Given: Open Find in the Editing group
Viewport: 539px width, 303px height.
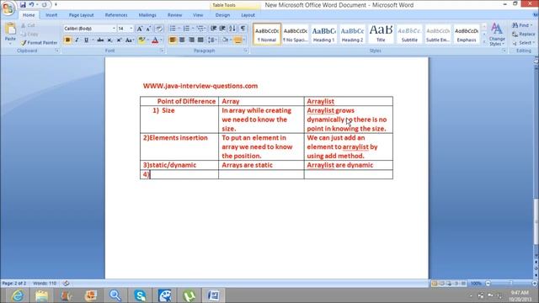Looking at the screenshot, I should point(521,25).
